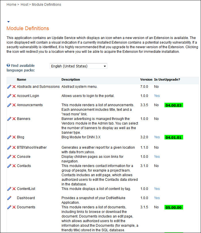Viewport: 201px width, 233px height.
Task: Delete the Blog module with red X
Action: (14, 137)
